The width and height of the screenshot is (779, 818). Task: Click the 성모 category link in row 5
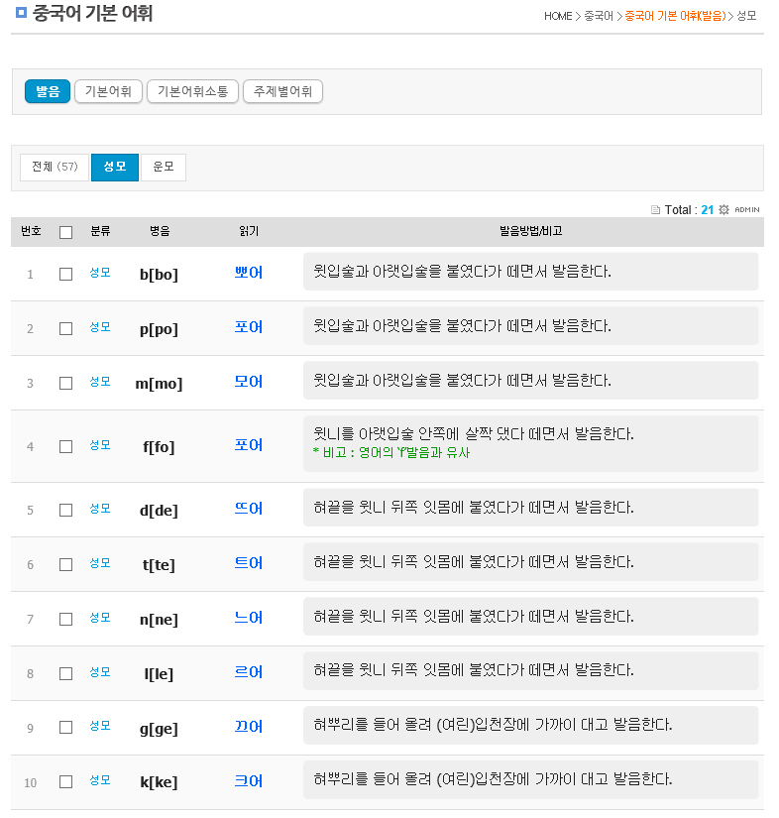[100, 509]
